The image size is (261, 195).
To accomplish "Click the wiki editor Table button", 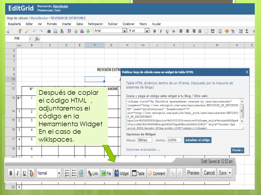I will pyautogui.click(x=138, y=173).
